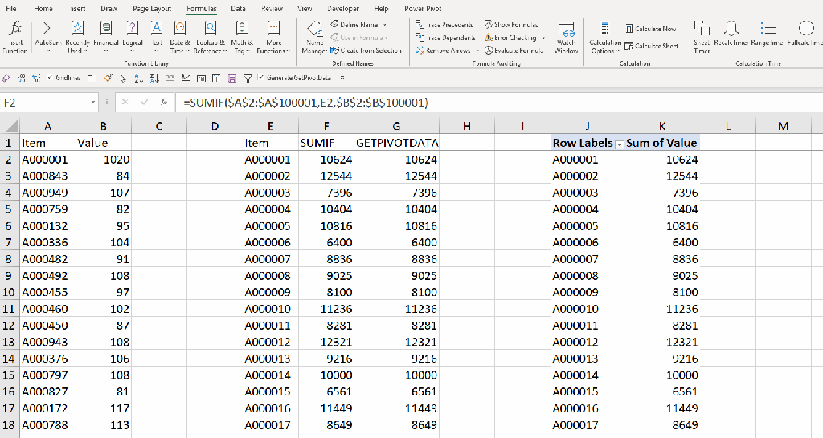Toggle Show Formulas mode
This screenshot has width=823, height=438.
pos(513,25)
